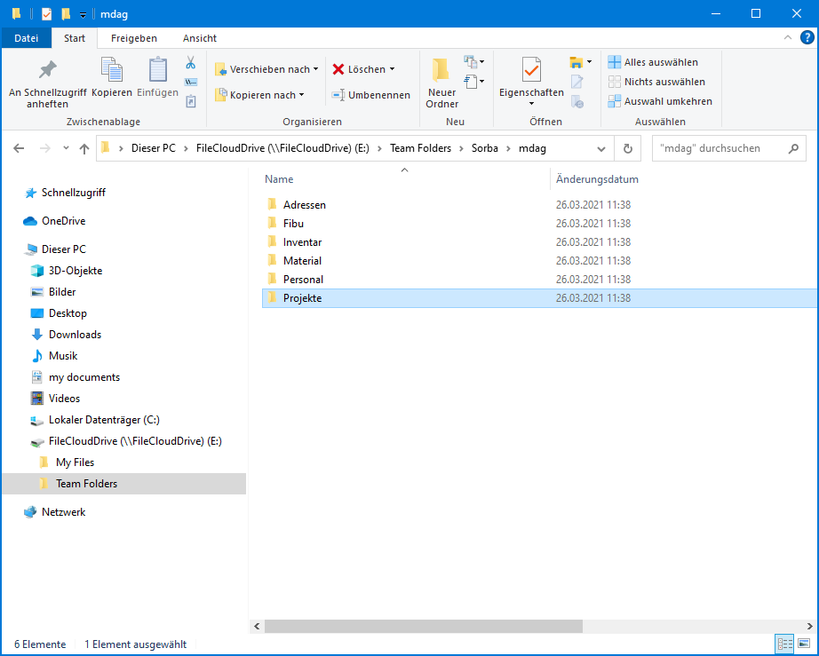Expand the address bar history dropdown
Viewport: 819px width, 656px height.
pos(601,149)
